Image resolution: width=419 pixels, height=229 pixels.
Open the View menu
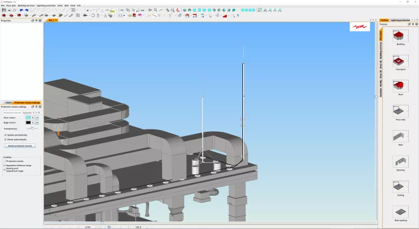[73, 5]
